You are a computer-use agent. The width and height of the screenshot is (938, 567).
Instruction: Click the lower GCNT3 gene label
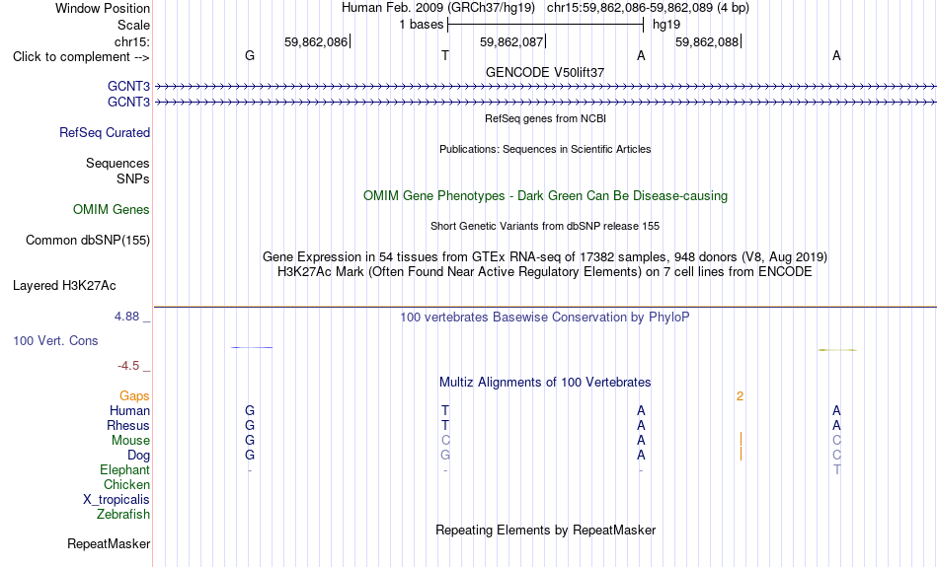(x=128, y=103)
